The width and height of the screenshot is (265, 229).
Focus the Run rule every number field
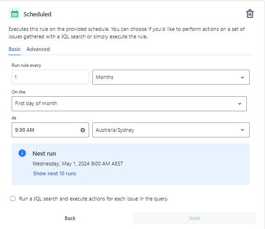pyautogui.click(x=50, y=77)
